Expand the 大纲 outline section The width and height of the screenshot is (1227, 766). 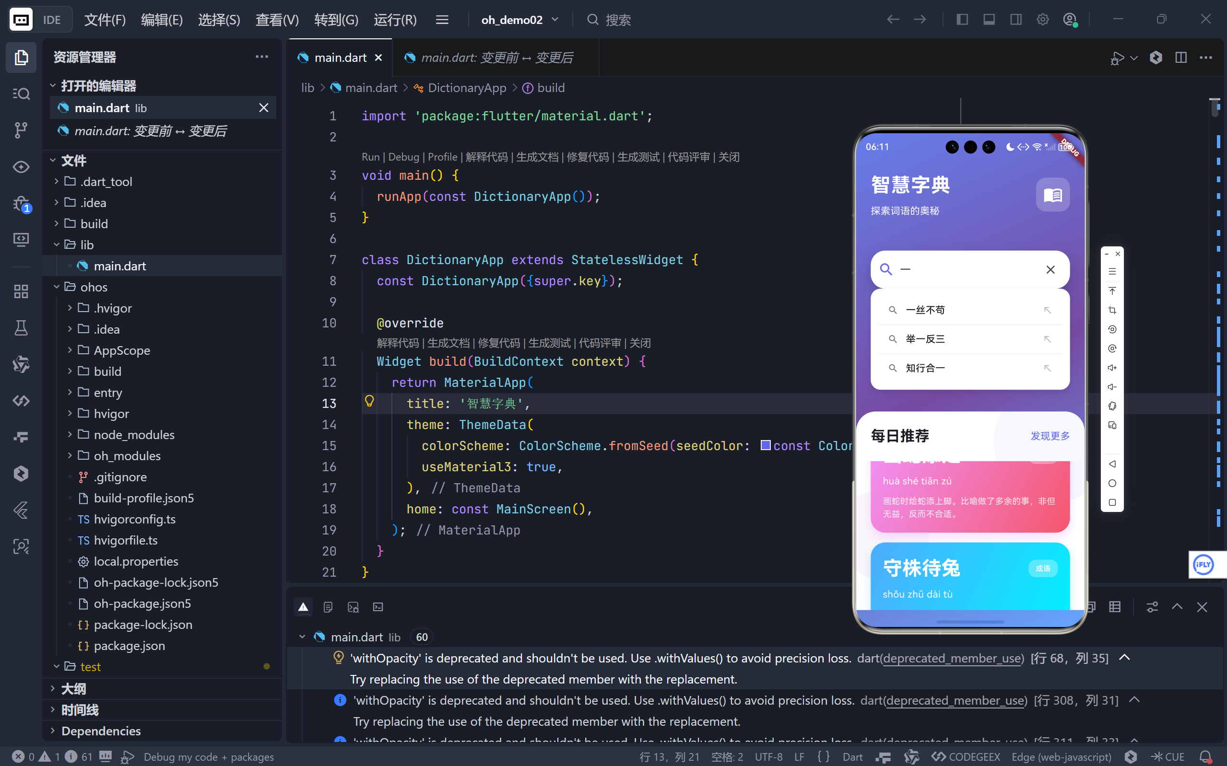(73, 688)
